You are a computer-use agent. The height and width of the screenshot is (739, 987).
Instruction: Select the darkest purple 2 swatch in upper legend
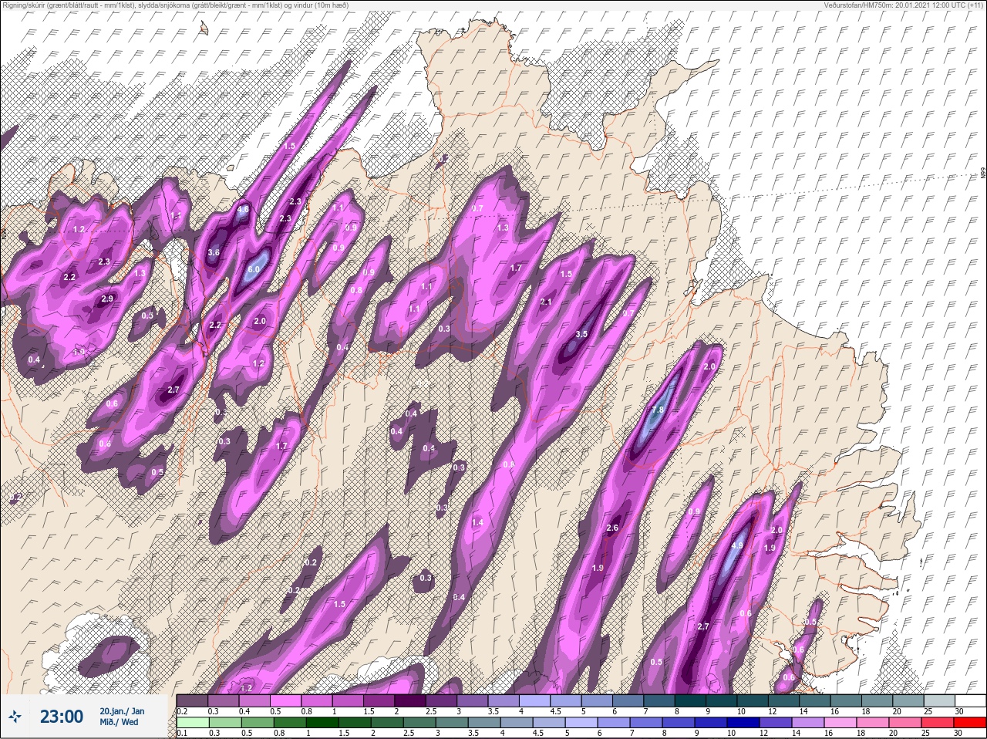click(x=409, y=700)
